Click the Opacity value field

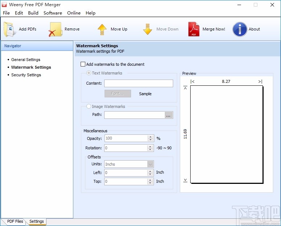[x=126, y=138]
